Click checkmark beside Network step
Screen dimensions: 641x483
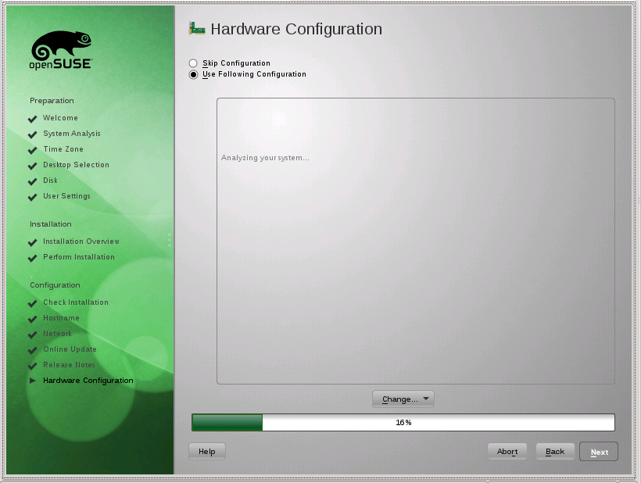[32, 335]
